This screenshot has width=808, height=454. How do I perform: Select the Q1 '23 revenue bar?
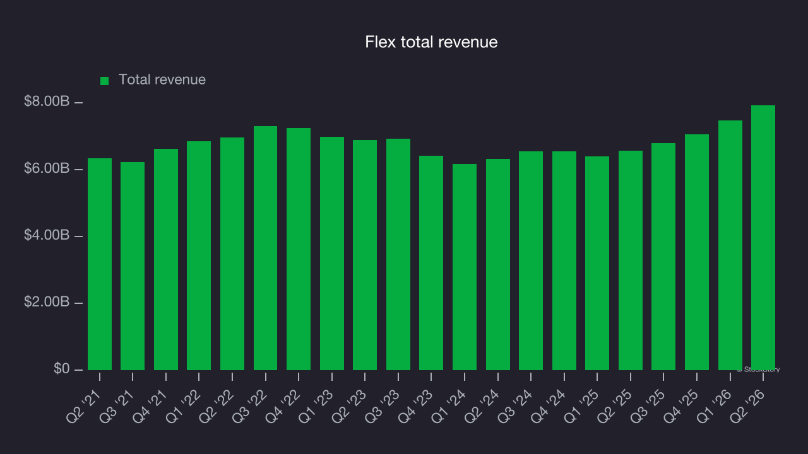click(332, 253)
